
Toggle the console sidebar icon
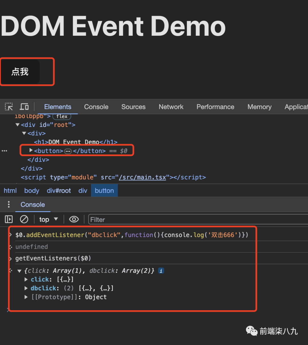9,219
